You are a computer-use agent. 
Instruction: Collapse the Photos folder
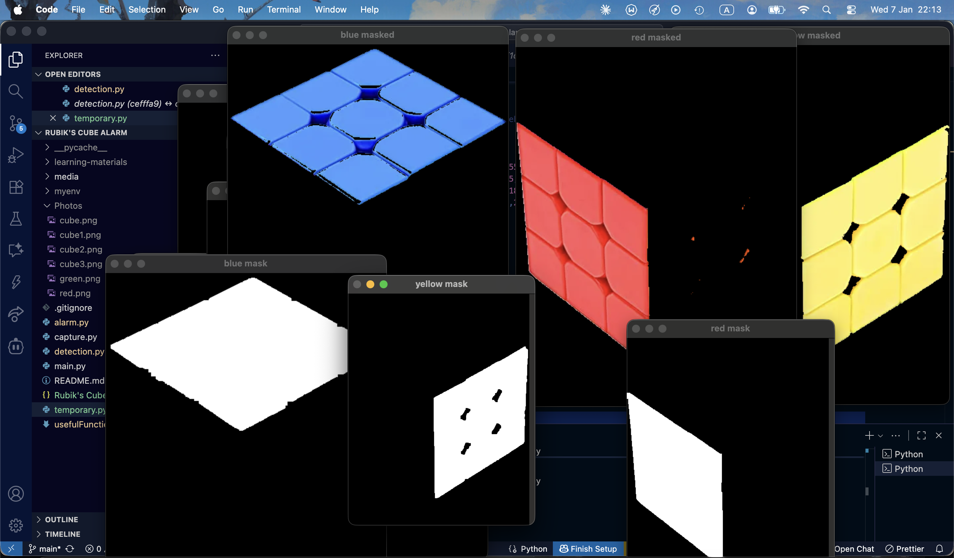pos(68,205)
